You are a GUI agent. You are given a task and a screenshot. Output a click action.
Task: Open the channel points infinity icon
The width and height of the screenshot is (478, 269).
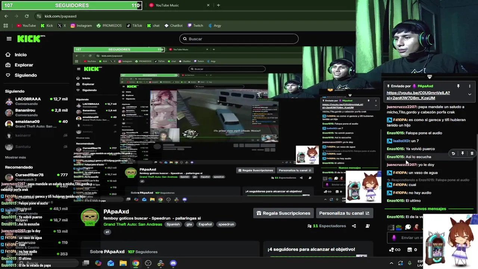click(395, 250)
